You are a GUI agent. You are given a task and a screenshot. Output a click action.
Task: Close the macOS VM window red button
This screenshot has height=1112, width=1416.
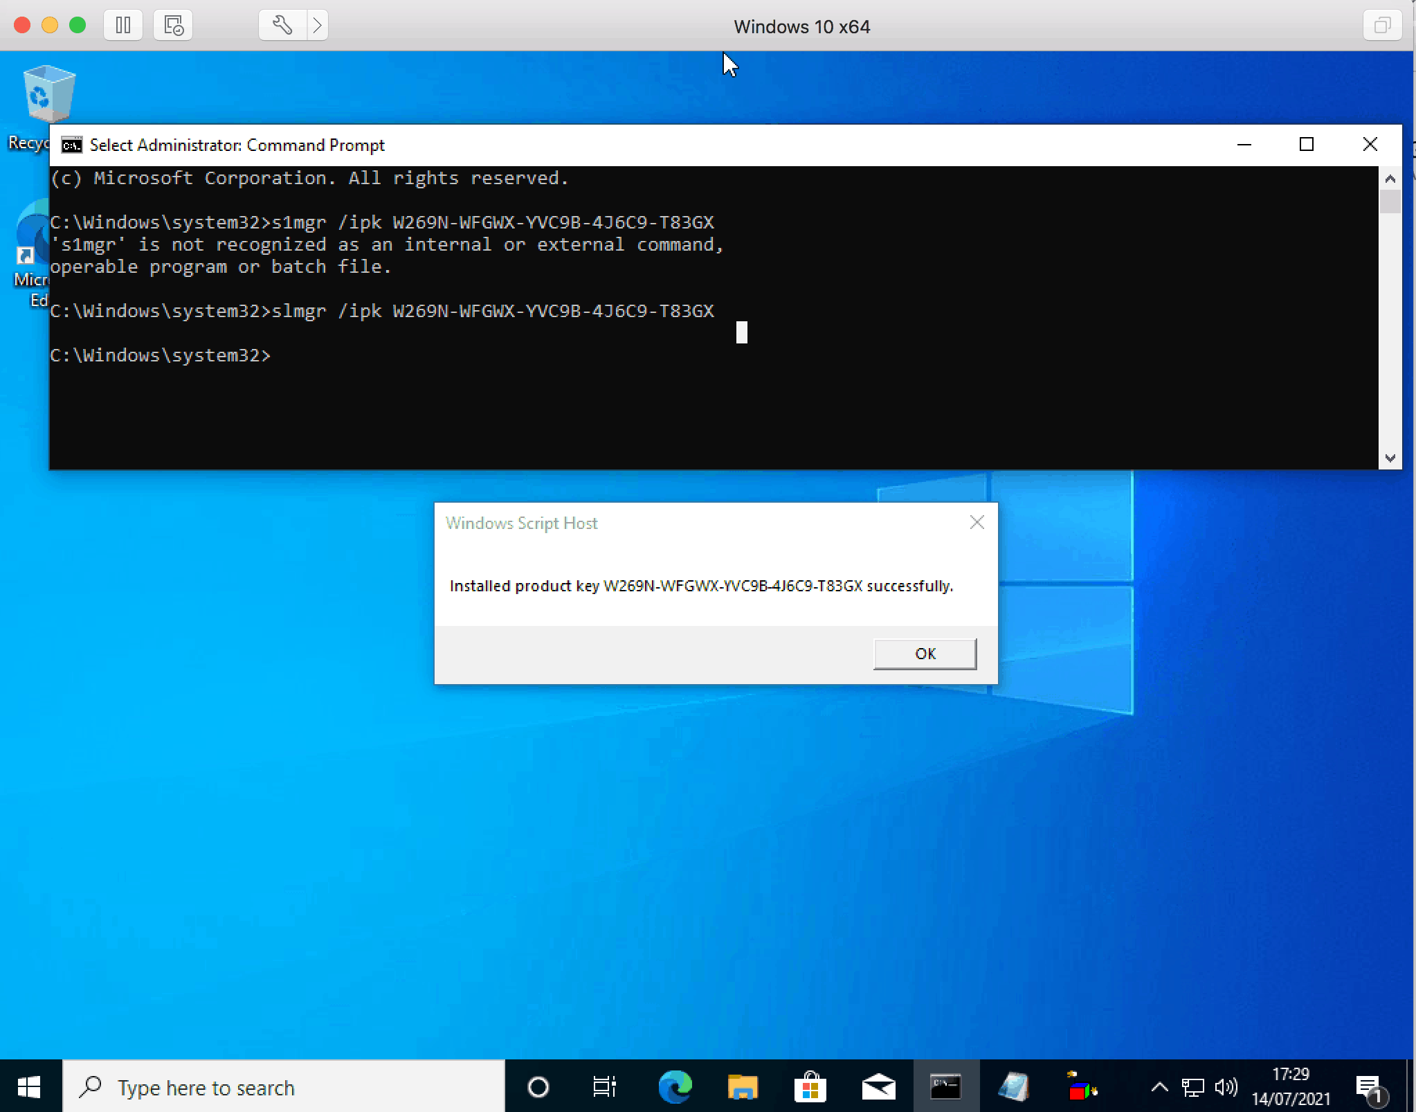point(22,26)
